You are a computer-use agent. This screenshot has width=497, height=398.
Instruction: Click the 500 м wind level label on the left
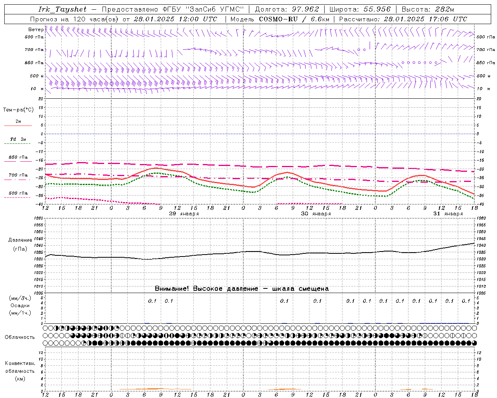(35, 76)
